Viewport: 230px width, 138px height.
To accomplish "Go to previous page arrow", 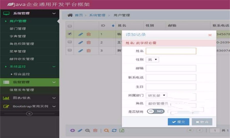I will pyautogui.click(x=200, y=130).
